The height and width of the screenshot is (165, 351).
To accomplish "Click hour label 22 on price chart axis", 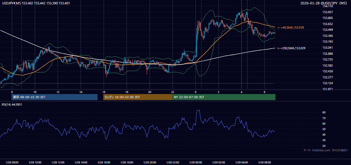I will (172, 92).
